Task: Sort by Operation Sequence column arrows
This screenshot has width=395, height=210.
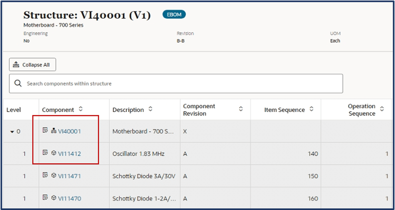Action: click(382, 109)
